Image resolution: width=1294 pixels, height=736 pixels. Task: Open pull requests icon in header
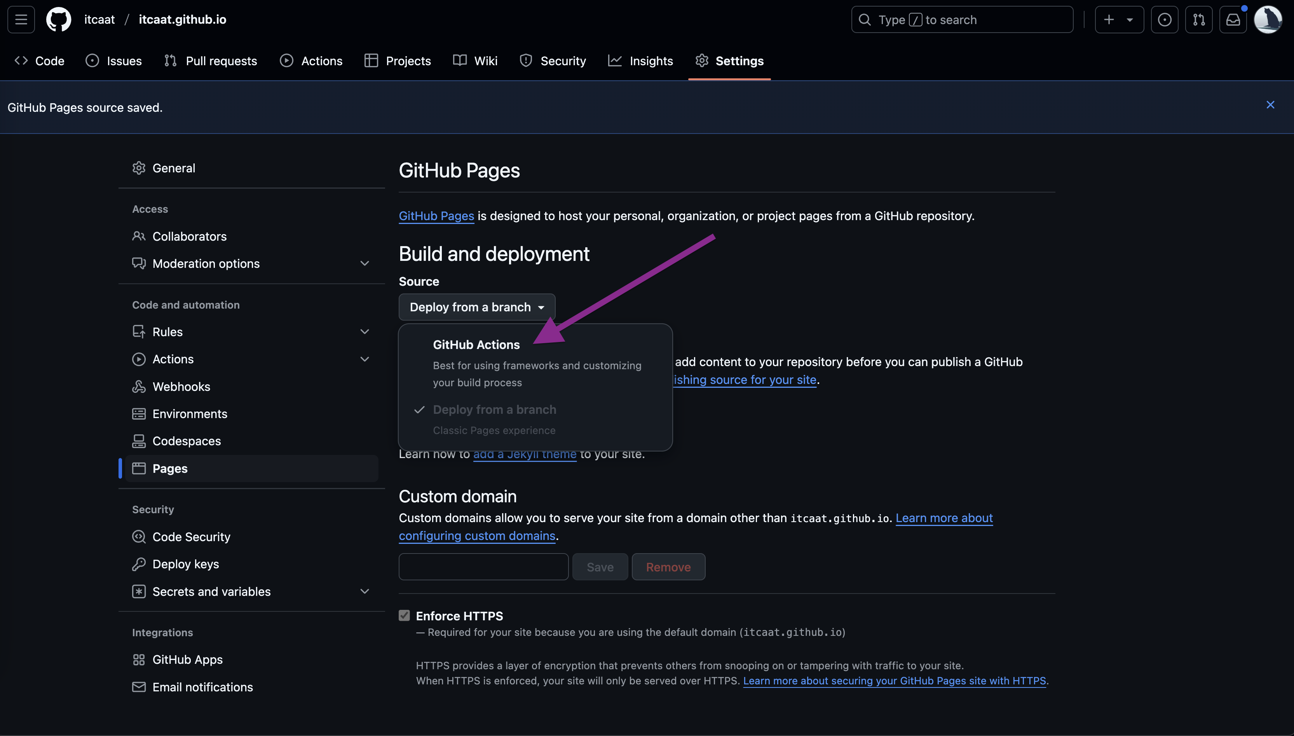pyautogui.click(x=1199, y=20)
